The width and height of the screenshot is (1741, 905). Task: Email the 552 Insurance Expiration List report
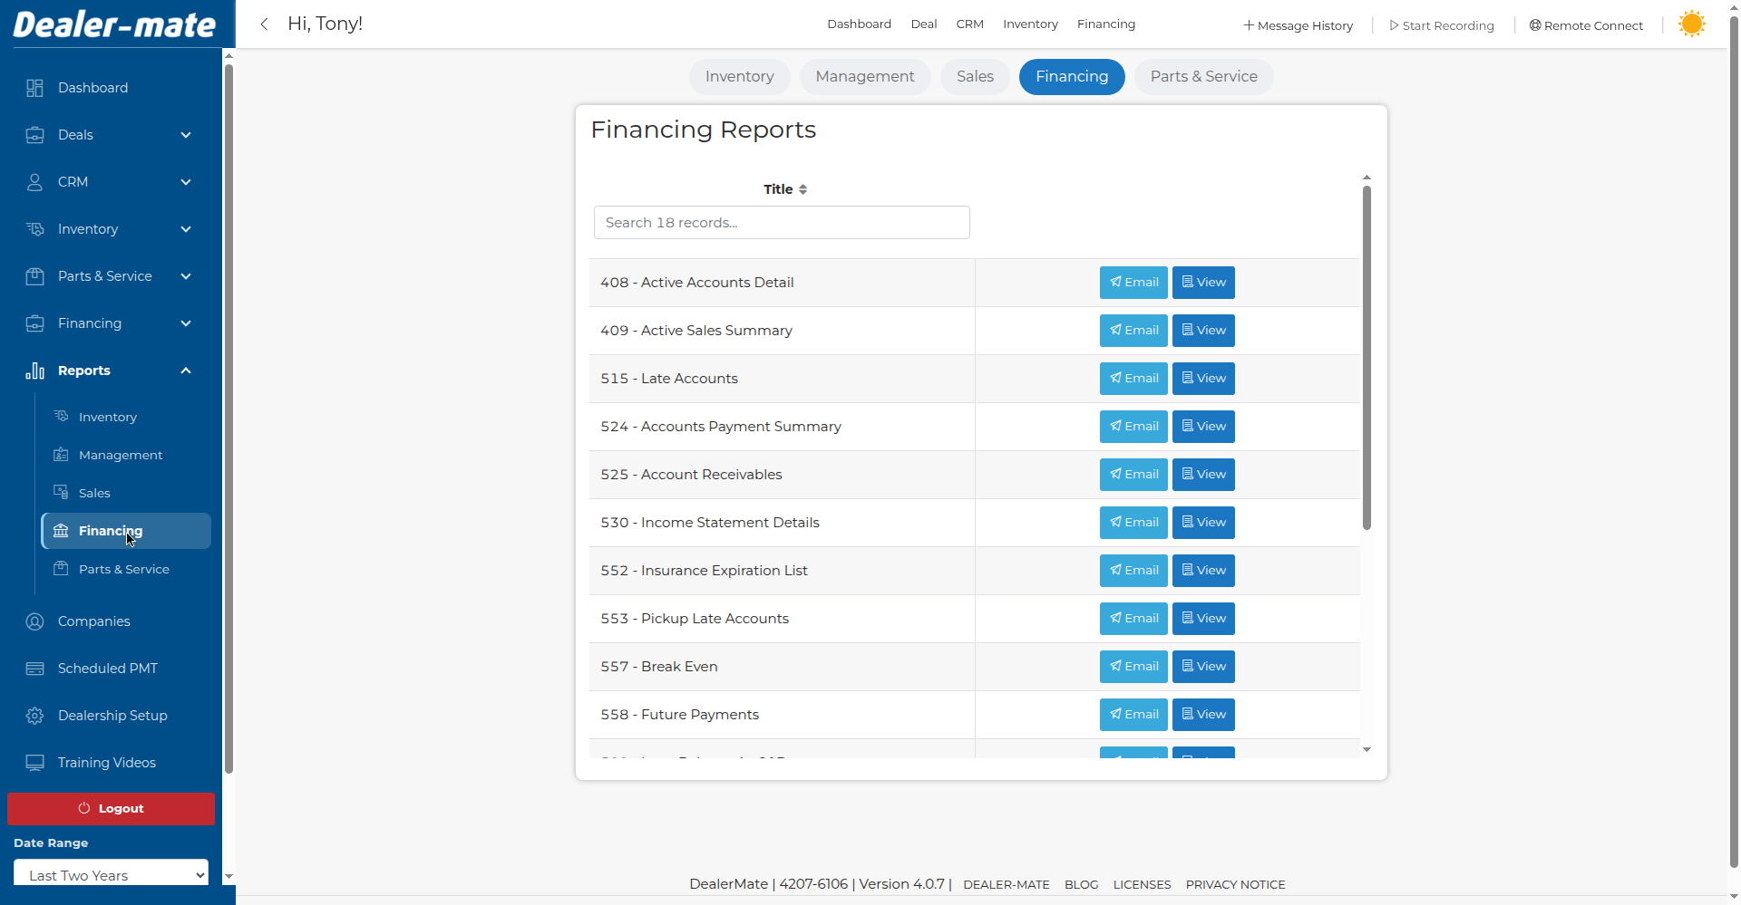click(1133, 571)
